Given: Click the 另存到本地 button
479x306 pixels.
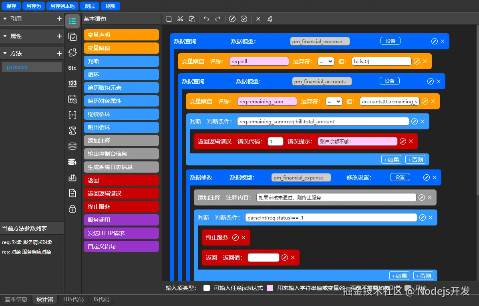Looking at the screenshot, I should coord(62,6).
